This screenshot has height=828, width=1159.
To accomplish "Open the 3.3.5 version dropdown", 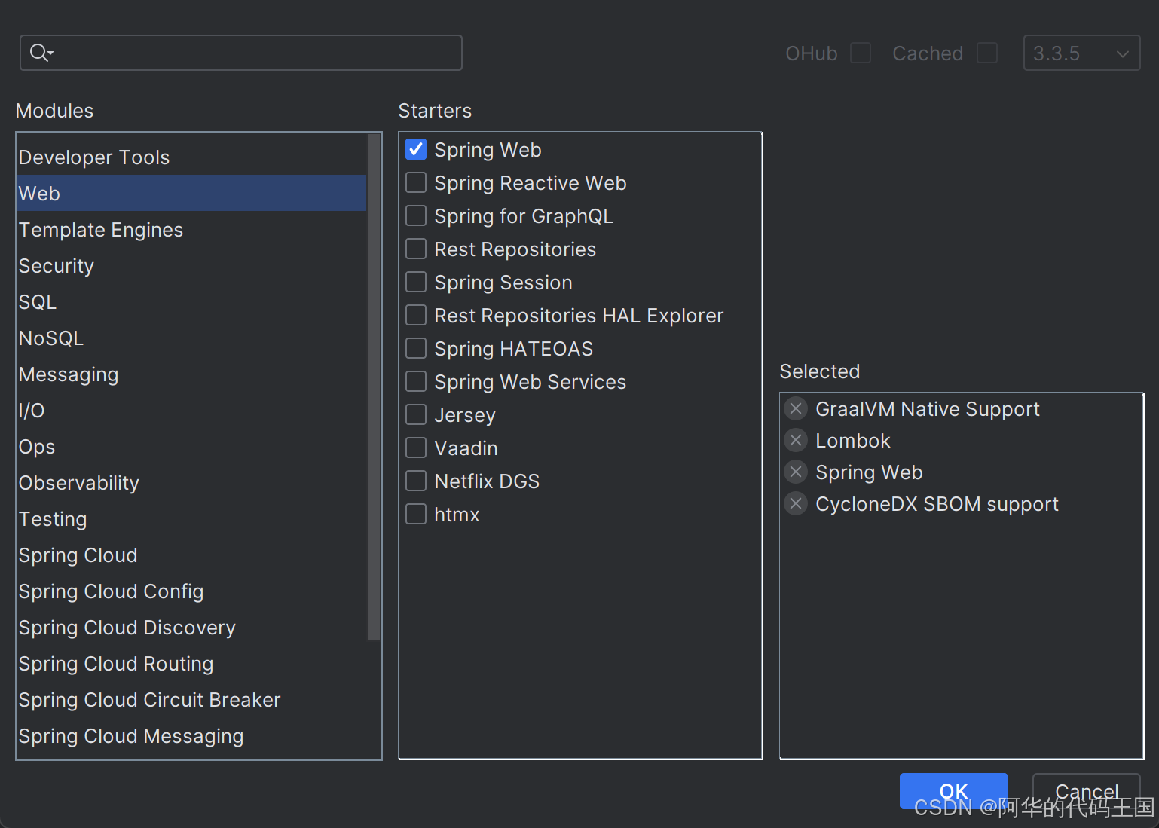I will [1081, 53].
